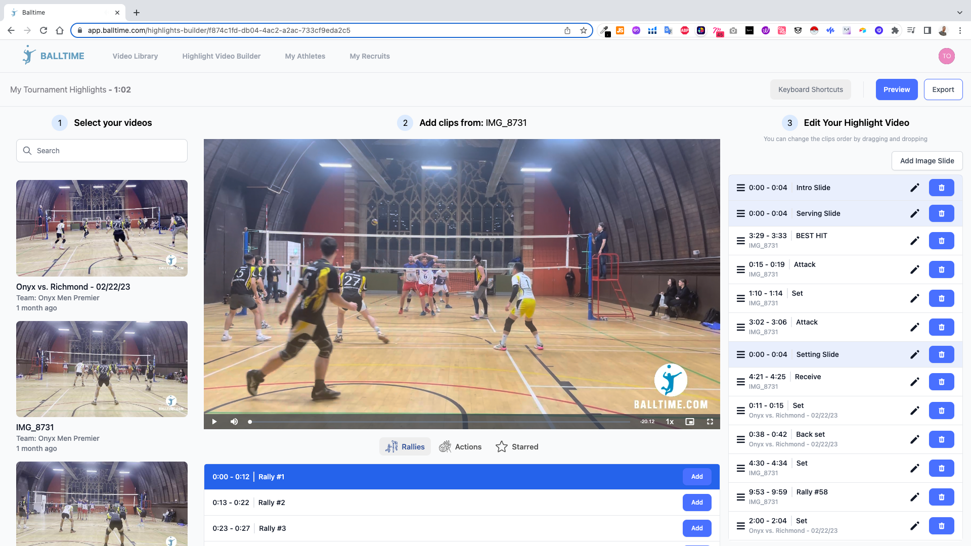Add Rally #2 to the highlight video
The height and width of the screenshot is (546, 971).
[x=697, y=503]
